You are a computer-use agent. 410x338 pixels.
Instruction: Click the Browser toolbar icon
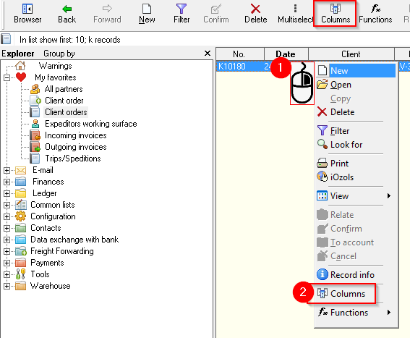(x=27, y=9)
